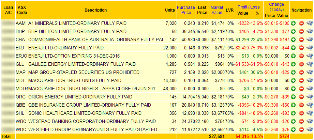Select the 'SONIC HEALTHCARE LIMITED-ORDINARY FULLY PAID' description

coord(85,113)
